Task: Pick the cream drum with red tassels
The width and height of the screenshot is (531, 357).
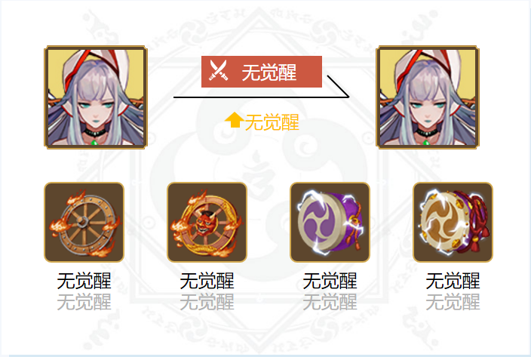Action: point(453,222)
